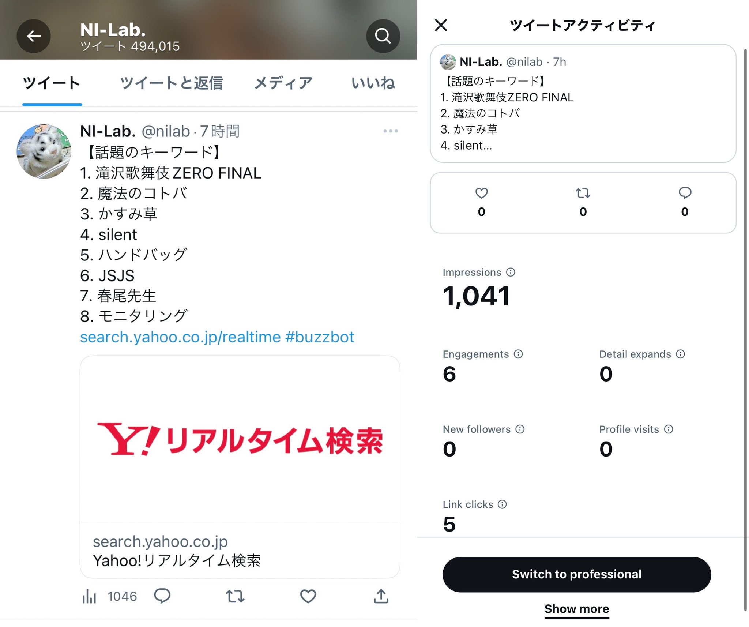The width and height of the screenshot is (749, 627).
Task: Share the tweet via the upload icon
Action: (x=381, y=596)
